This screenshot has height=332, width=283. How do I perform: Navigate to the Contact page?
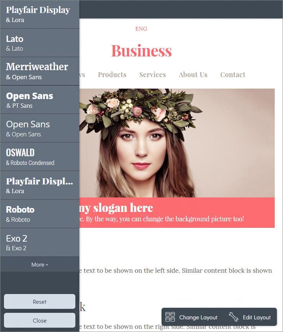pyautogui.click(x=233, y=75)
